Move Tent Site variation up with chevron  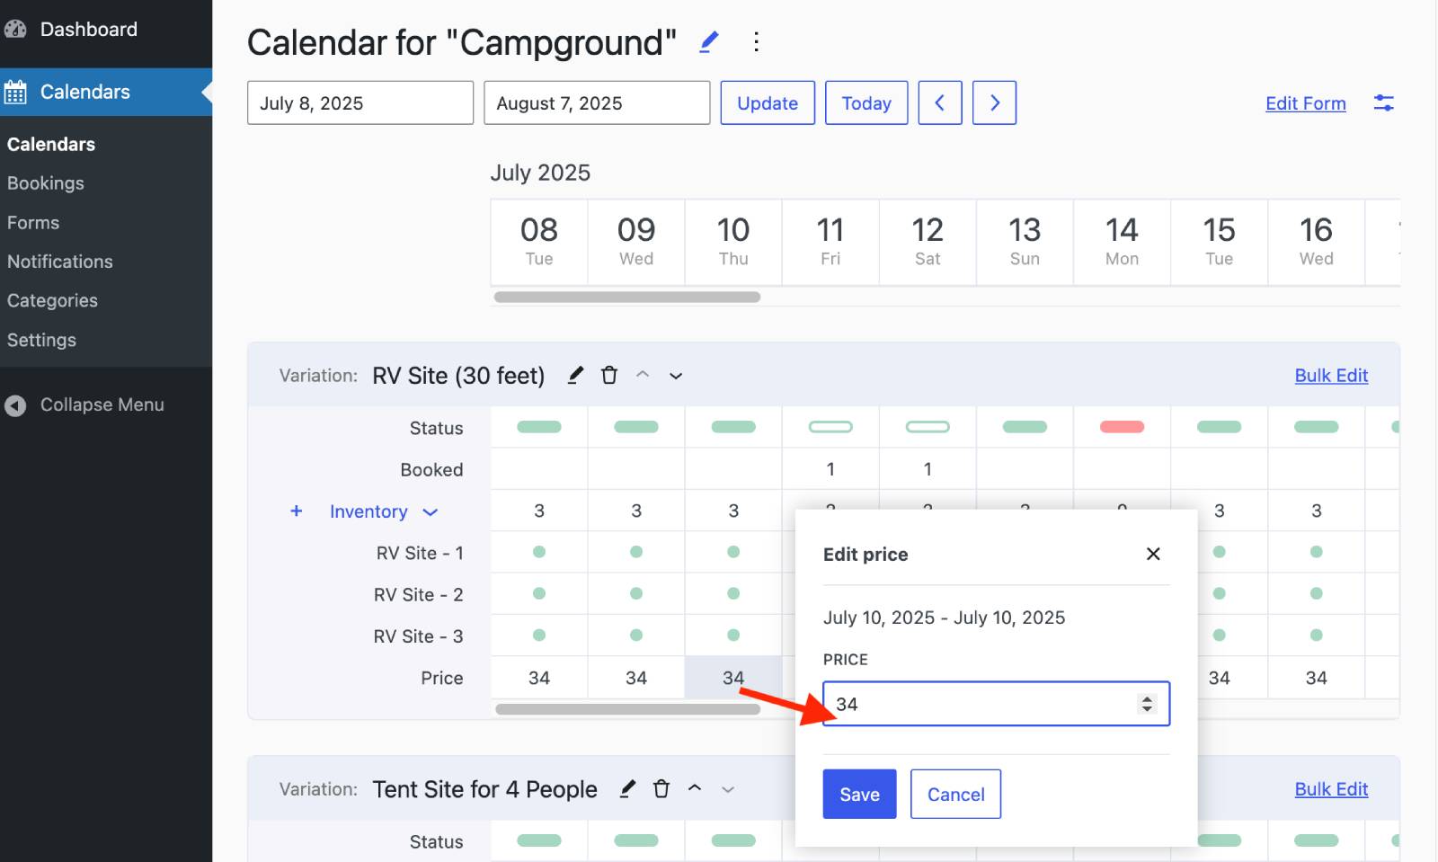click(695, 788)
